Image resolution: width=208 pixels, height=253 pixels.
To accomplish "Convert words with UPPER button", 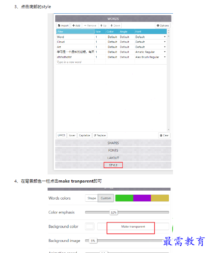I will (x=61, y=135).
